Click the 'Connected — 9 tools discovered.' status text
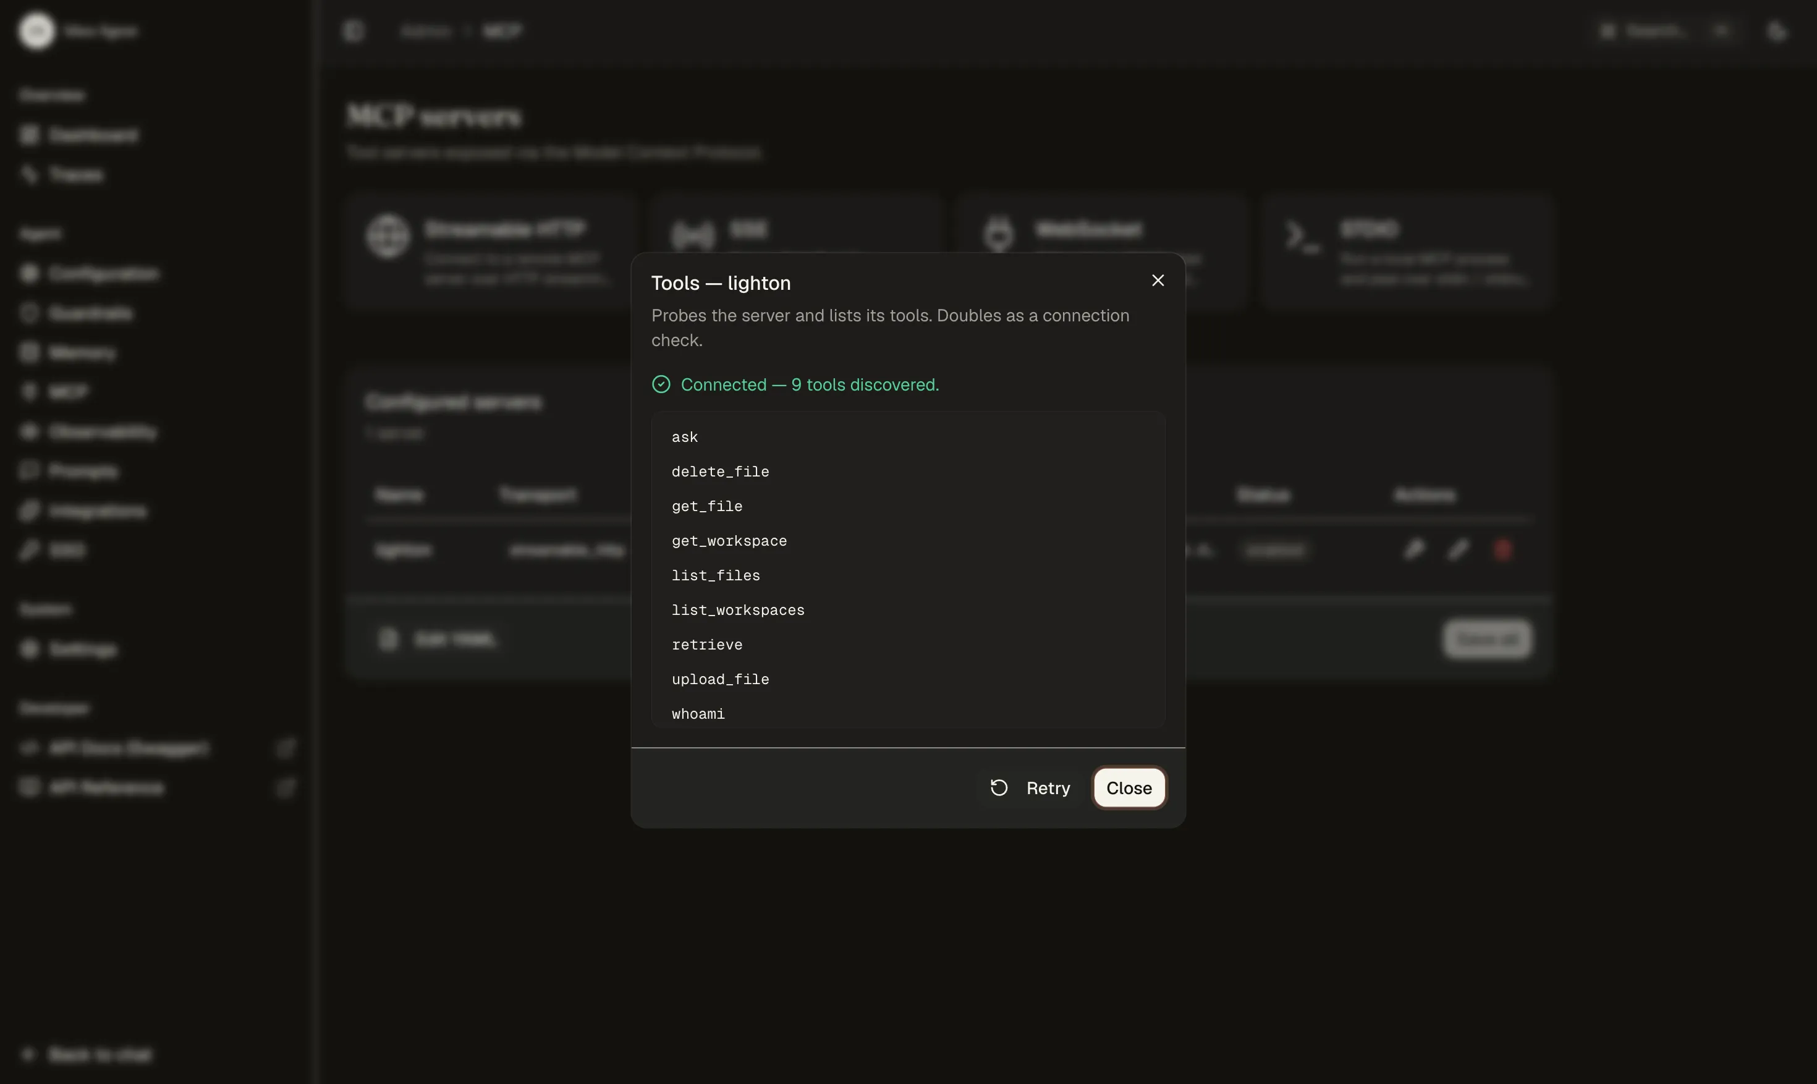Image resolution: width=1817 pixels, height=1084 pixels. point(809,384)
